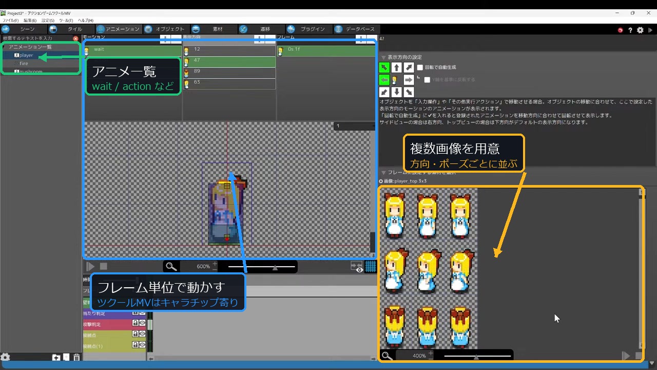Open the ツール(T) menu
Image resolution: width=657 pixels, height=370 pixels.
[x=66, y=21]
